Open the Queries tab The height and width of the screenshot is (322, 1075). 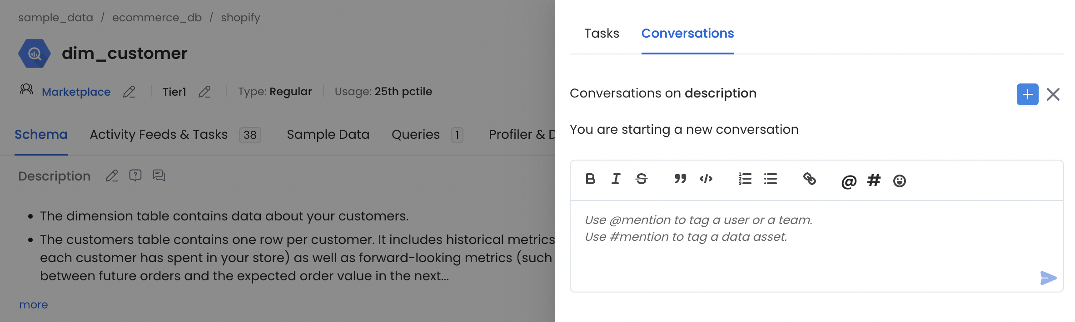pyautogui.click(x=415, y=134)
